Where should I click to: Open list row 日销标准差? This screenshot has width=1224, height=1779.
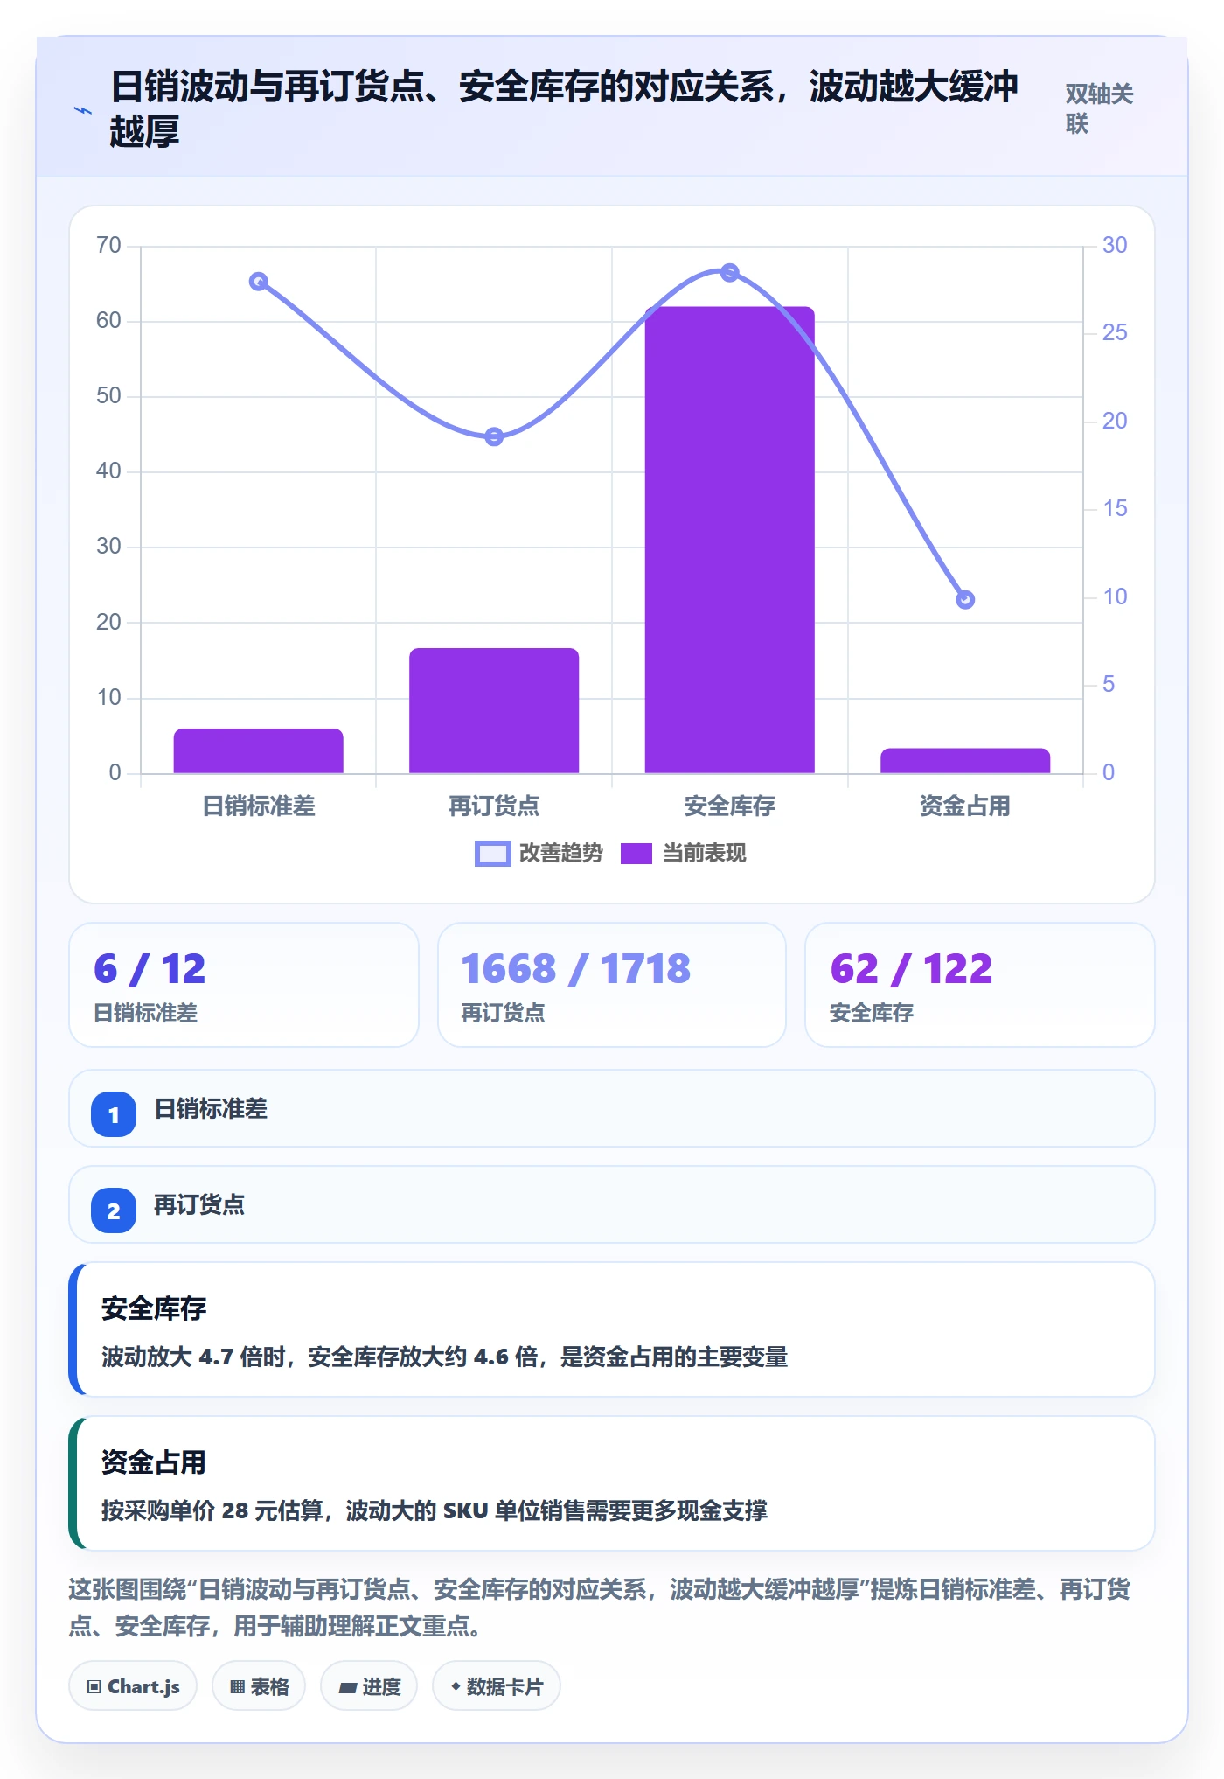tap(612, 1108)
